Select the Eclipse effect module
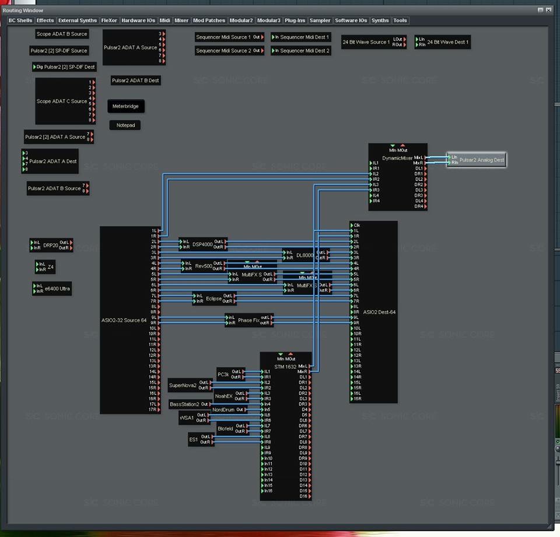 pos(214,299)
